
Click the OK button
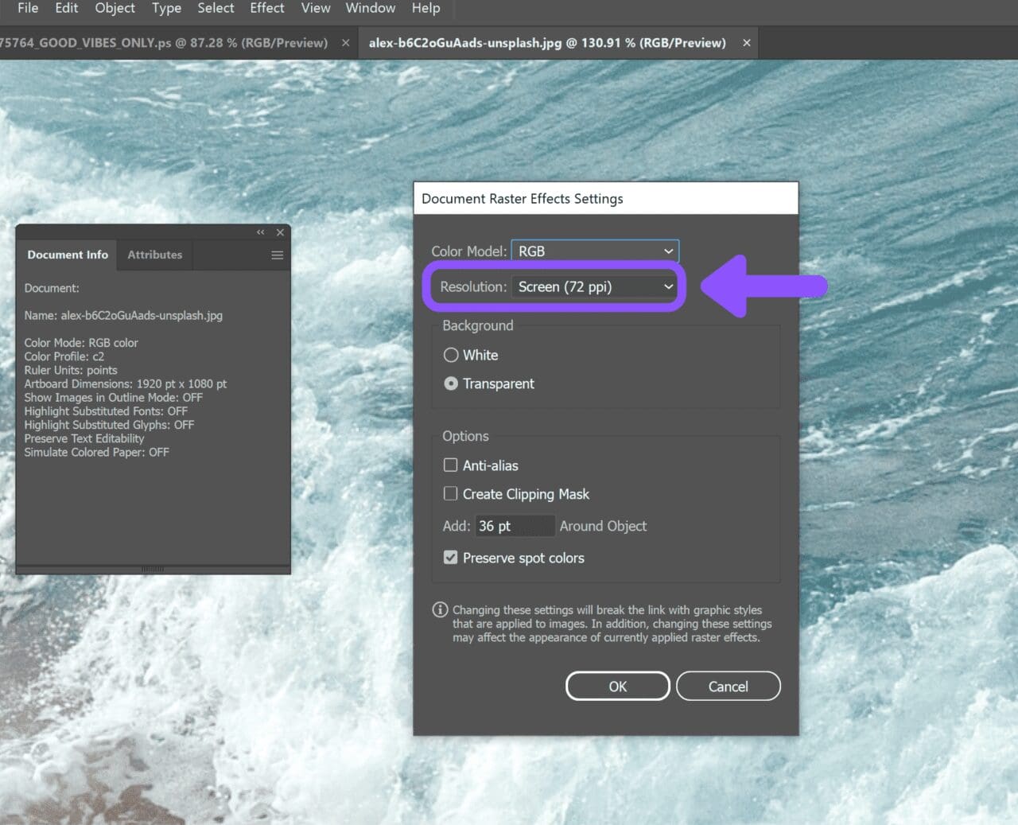617,686
